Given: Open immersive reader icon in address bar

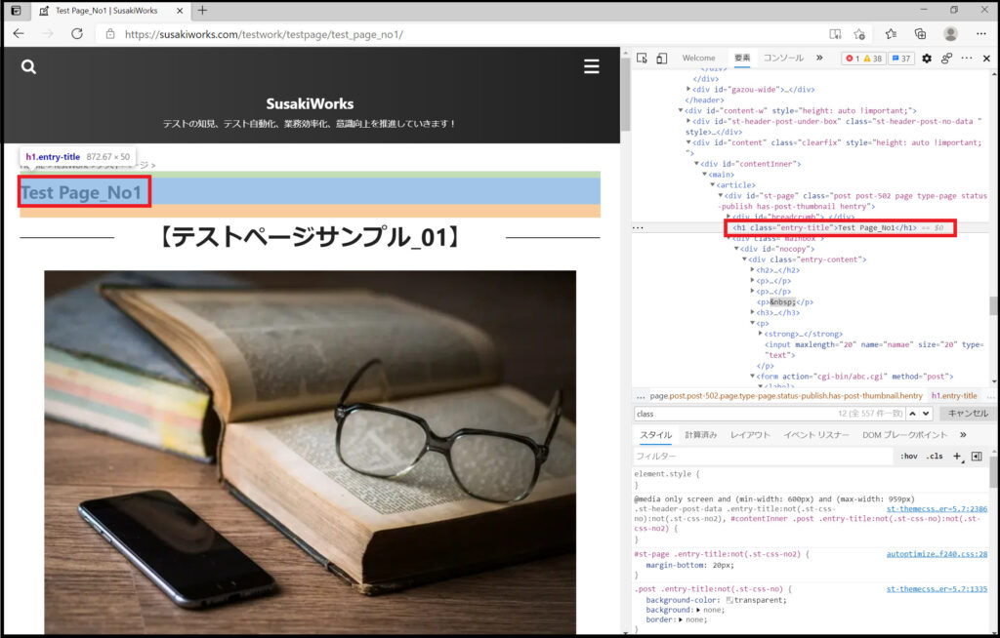Looking at the screenshot, I should pos(835,34).
